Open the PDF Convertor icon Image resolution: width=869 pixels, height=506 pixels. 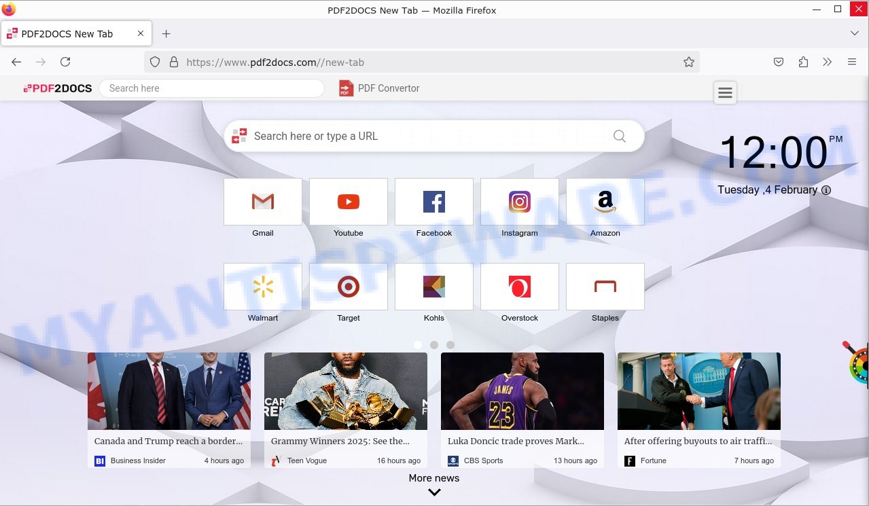[x=347, y=88]
